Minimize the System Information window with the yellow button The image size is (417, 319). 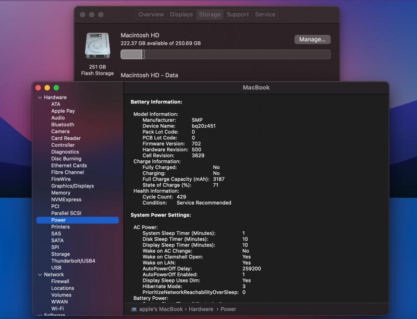[47, 88]
